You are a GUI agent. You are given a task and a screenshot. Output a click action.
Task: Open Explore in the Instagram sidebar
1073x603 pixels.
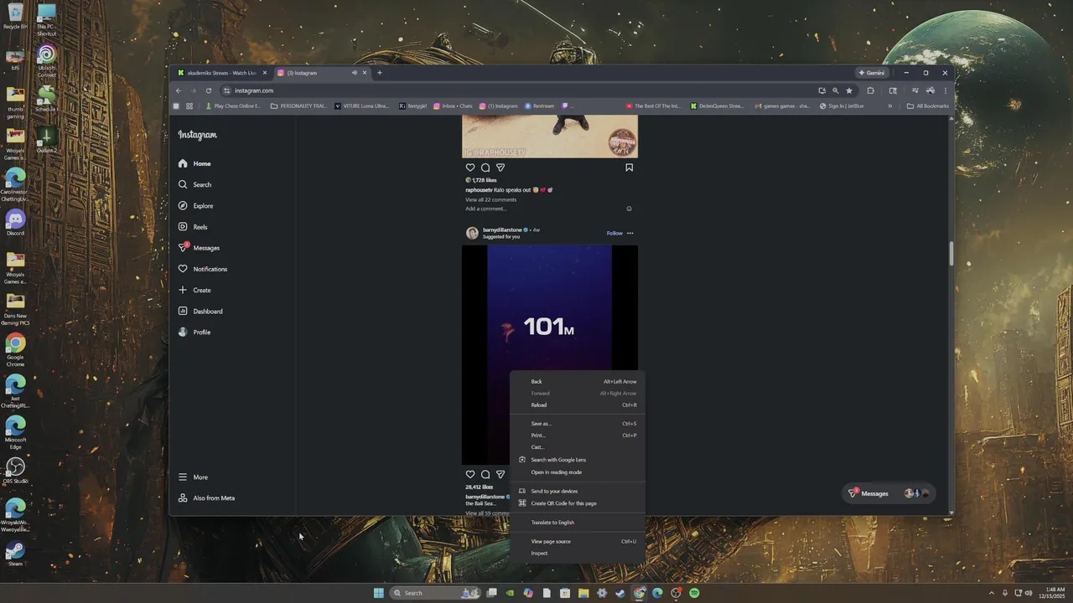point(195,205)
